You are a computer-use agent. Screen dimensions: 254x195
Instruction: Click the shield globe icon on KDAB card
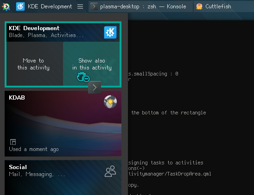pos(110,102)
